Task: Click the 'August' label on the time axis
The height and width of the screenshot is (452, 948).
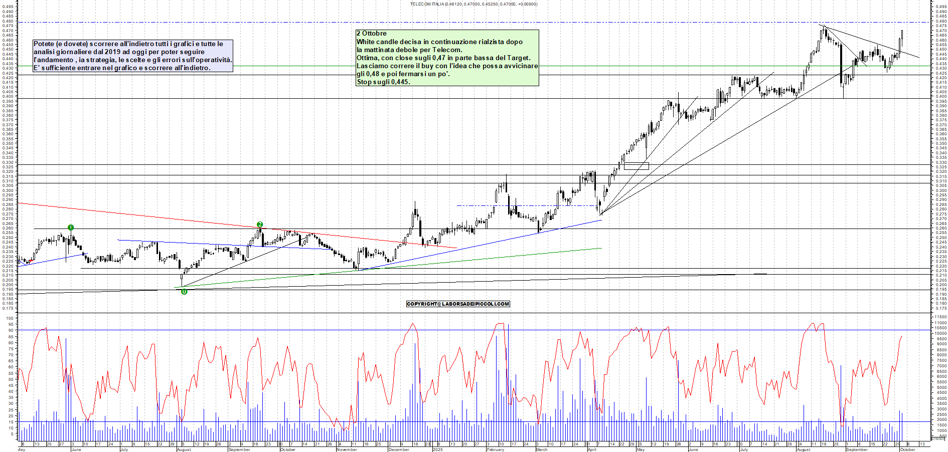Action: [x=184, y=449]
